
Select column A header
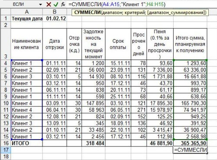tap(26, 12)
